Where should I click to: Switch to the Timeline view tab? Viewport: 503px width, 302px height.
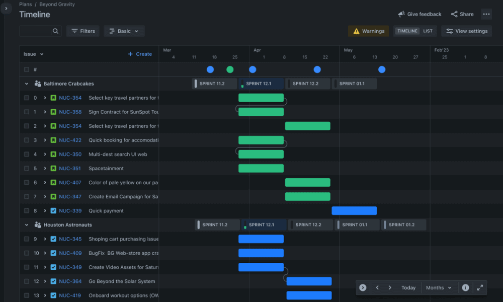[x=407, y=31]
